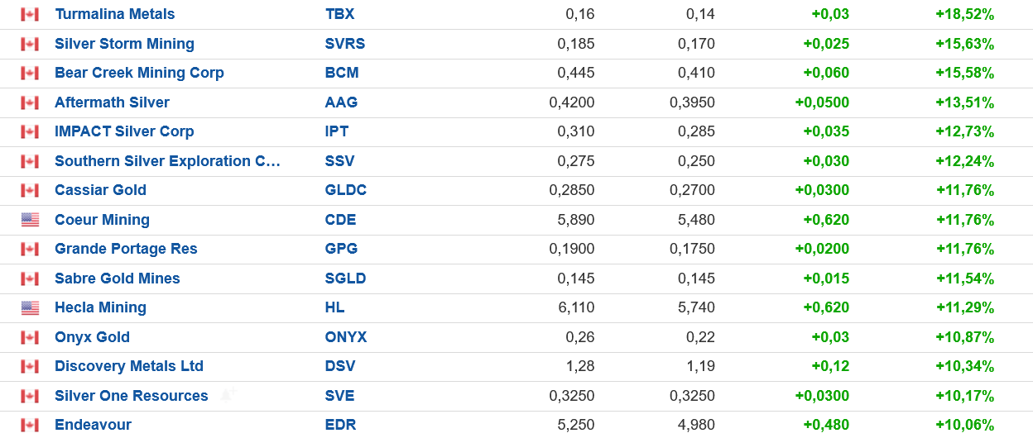Click the +18,52% change for Turmalina Metals

click(x=964, y=14)
